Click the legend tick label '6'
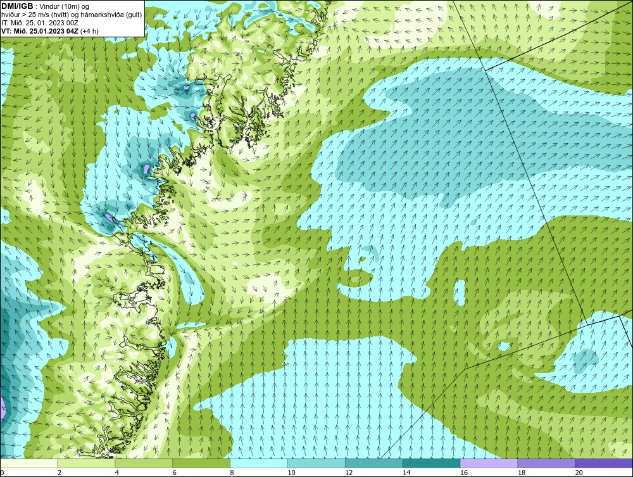633x477 pixels. (175, 473)
